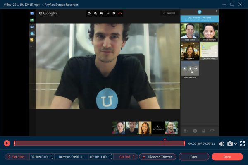The height and width of the screenshot is (165, 248).
Task: Select Craig Walker participant thumbnail
Action: 190,32
